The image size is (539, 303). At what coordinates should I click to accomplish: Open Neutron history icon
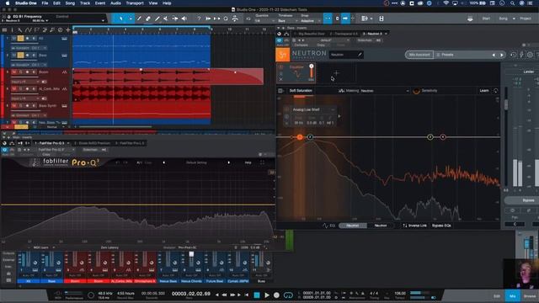click(x=513, y=55)
